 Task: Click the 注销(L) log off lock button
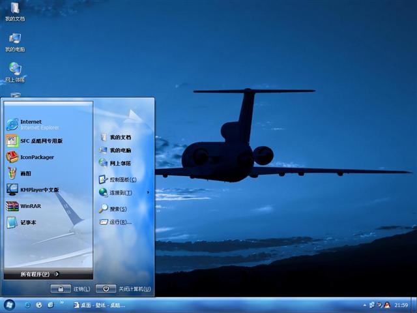coord(61,289)
